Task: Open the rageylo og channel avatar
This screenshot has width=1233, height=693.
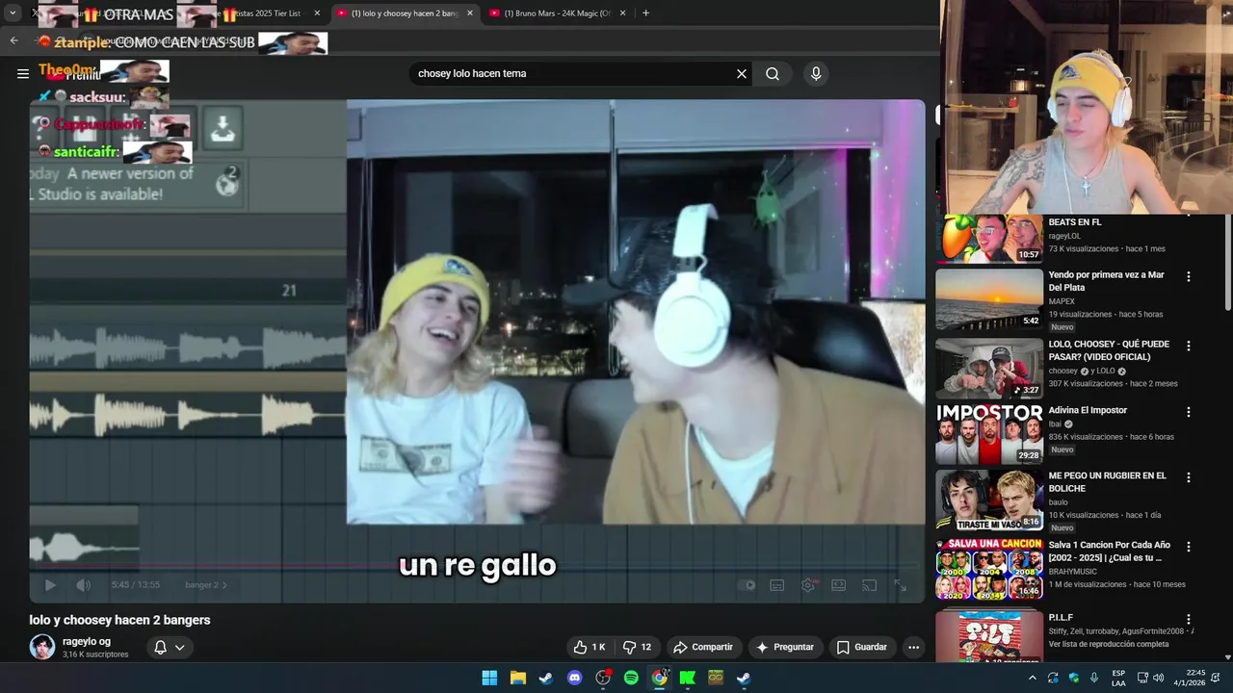Action: tap(42, 647)
